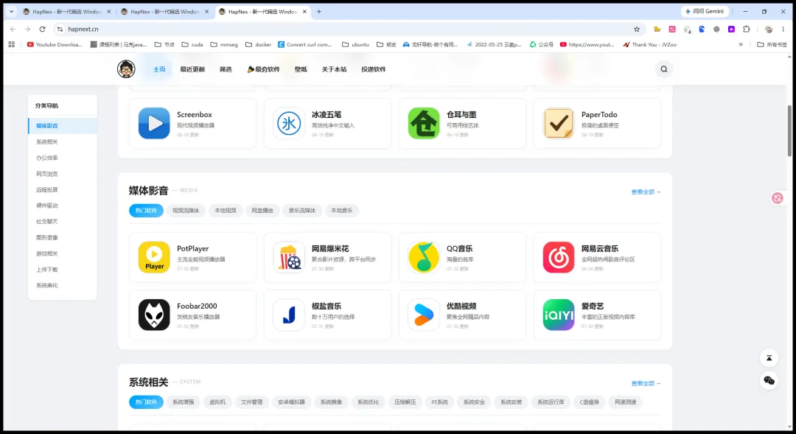Open the ubuntu bookmark folder
Viewport: 796px width, 434px height.
coord(355,45)
